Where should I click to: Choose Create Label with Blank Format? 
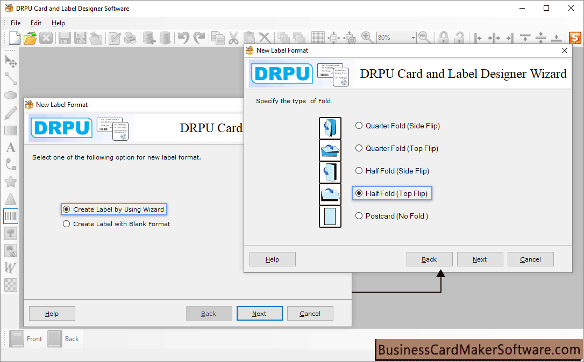click(x=117, y=224)
